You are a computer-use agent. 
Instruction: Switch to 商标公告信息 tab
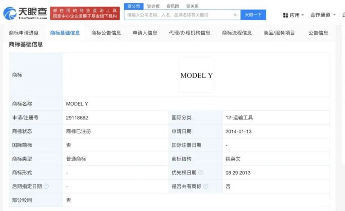coord(106,33)
